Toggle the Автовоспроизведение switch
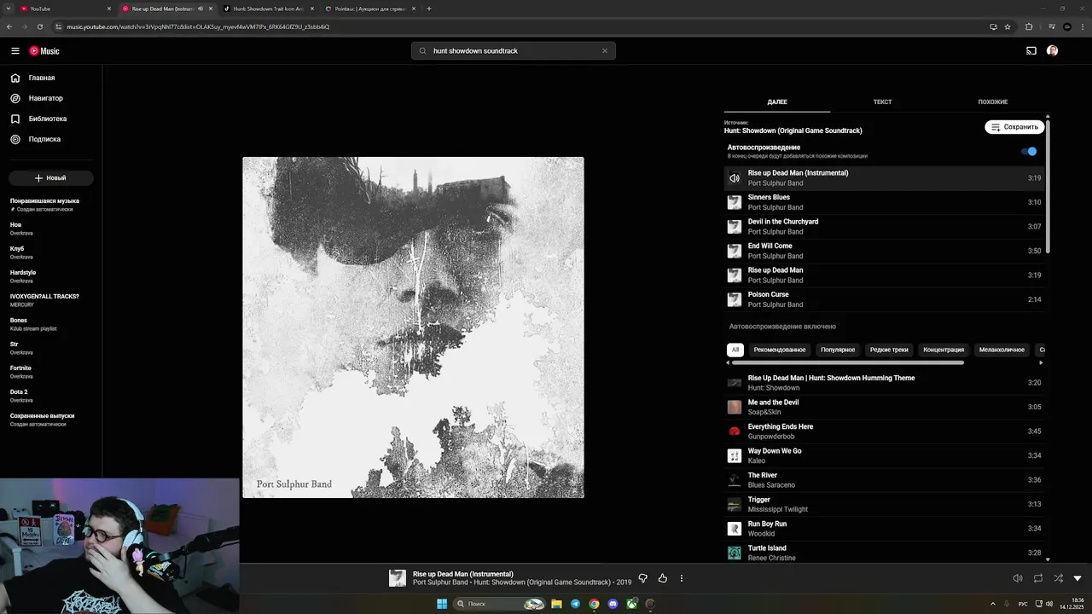 (x=1030, y=152)
